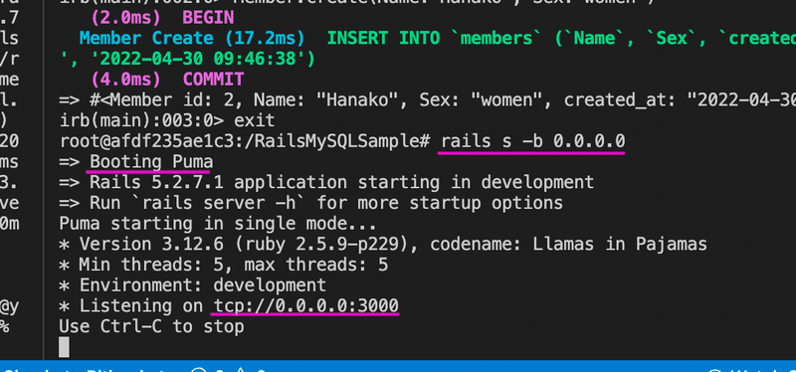The height and width of the screenshot is (372, 796).
Task: Click the tcp://0.0.0.0:3000 address in terminal
Action: (306, 306)
